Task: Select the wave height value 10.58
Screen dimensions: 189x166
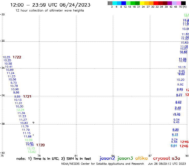Action: (8, 64)
